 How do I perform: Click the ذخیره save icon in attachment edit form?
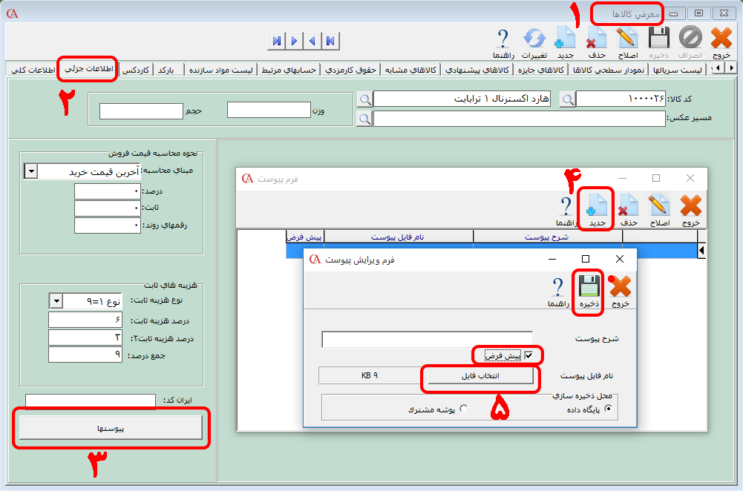[x=589, y=288]
